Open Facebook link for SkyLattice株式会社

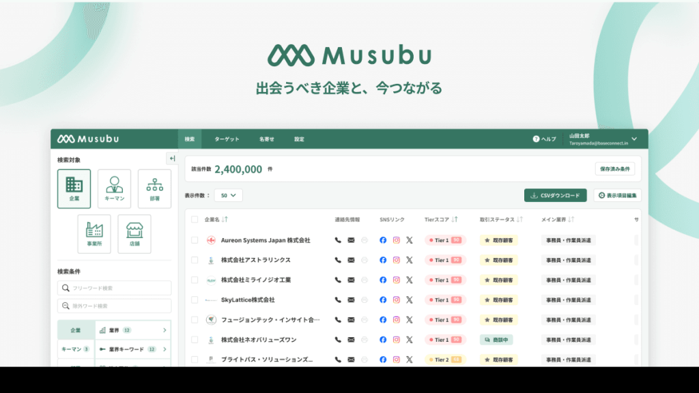[x=383, y=300]
